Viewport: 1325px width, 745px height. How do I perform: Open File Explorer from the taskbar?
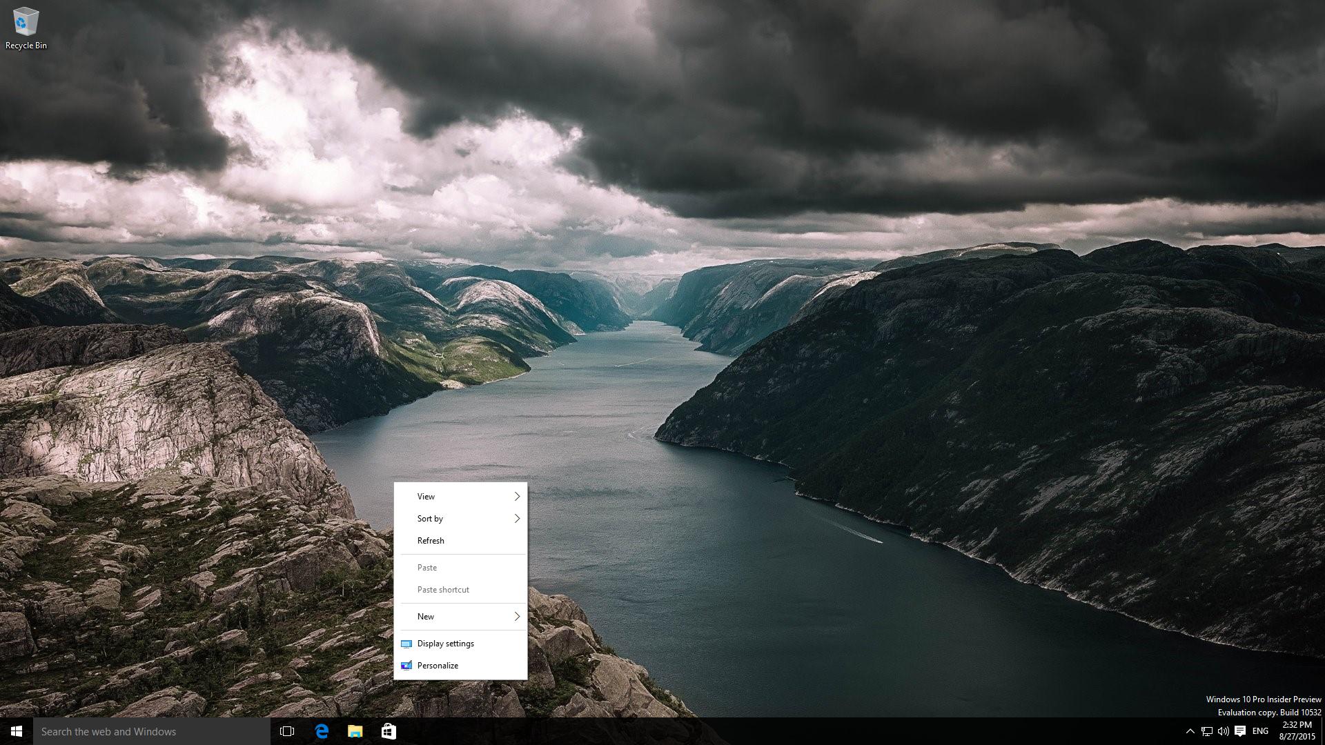pos(355,731)
